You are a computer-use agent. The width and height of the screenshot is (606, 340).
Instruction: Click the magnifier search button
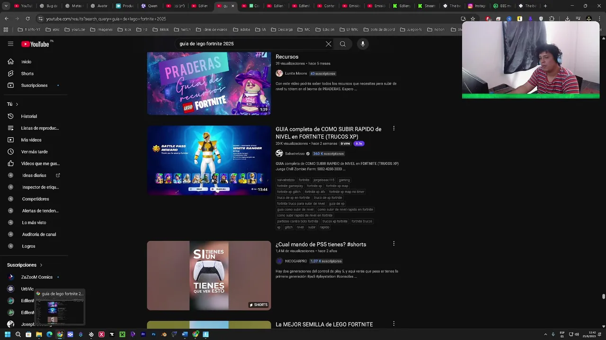click(x=343, y=44)
